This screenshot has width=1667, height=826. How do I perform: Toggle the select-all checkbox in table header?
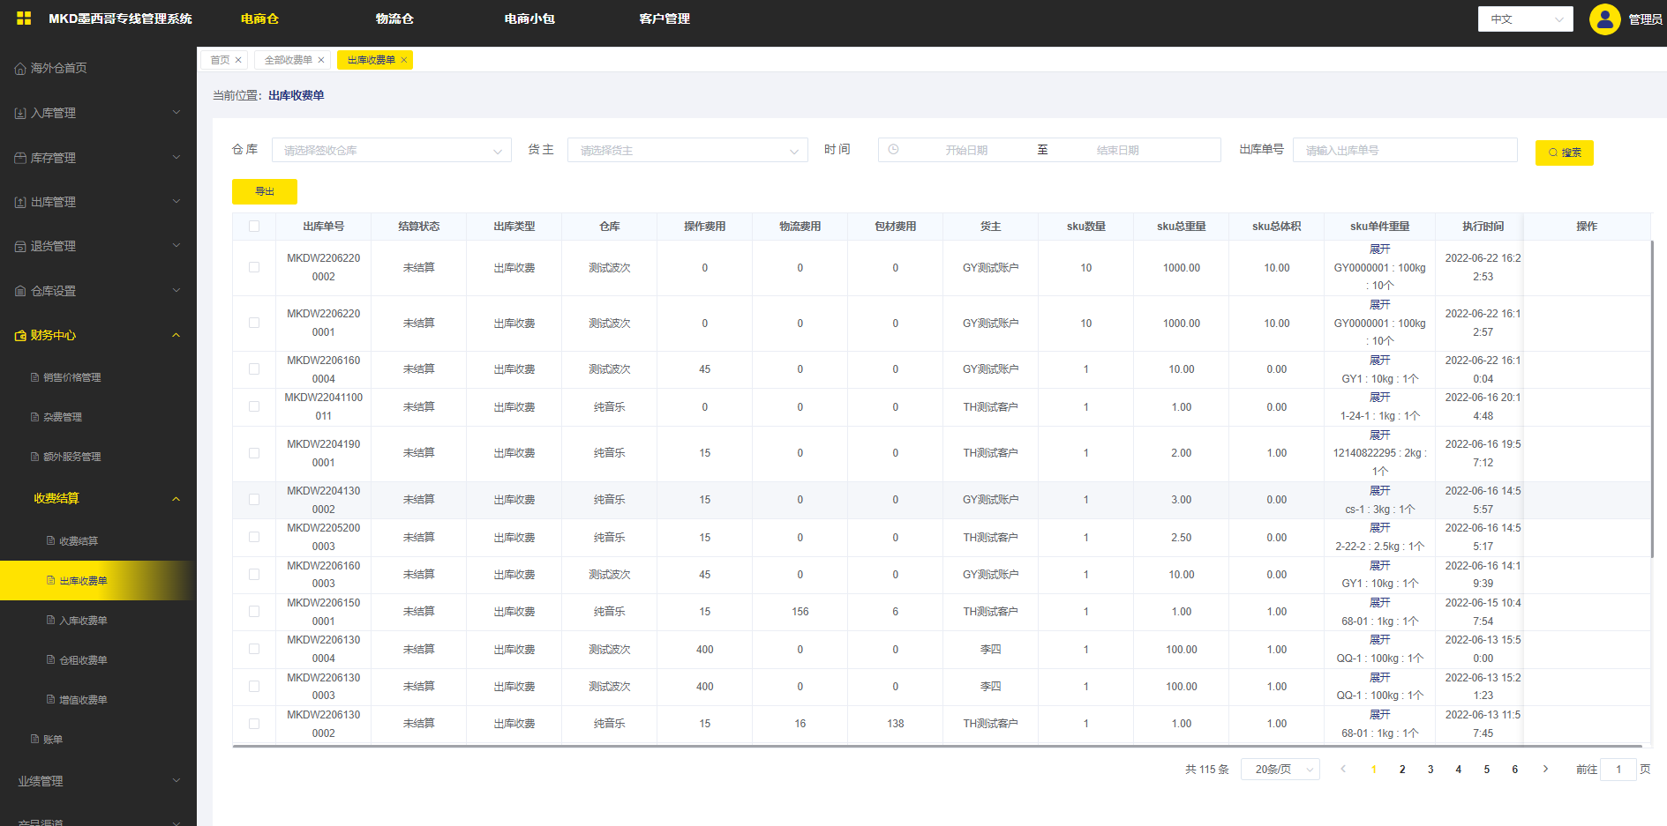click(254, 227)
